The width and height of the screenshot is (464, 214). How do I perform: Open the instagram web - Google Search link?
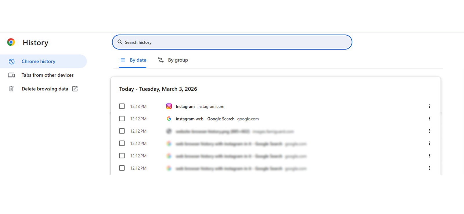(x=205, y=119)
